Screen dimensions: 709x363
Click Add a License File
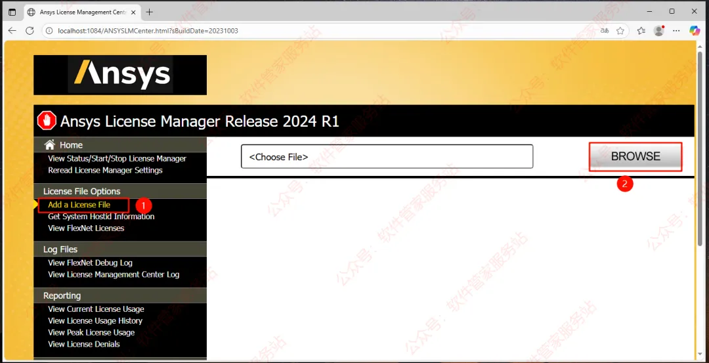pos(79,205)
